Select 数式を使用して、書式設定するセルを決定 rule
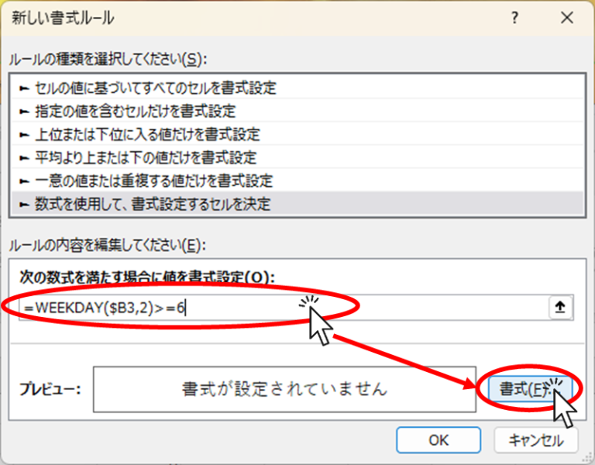This screenshot has width=595, height=465. coord(297,204)
